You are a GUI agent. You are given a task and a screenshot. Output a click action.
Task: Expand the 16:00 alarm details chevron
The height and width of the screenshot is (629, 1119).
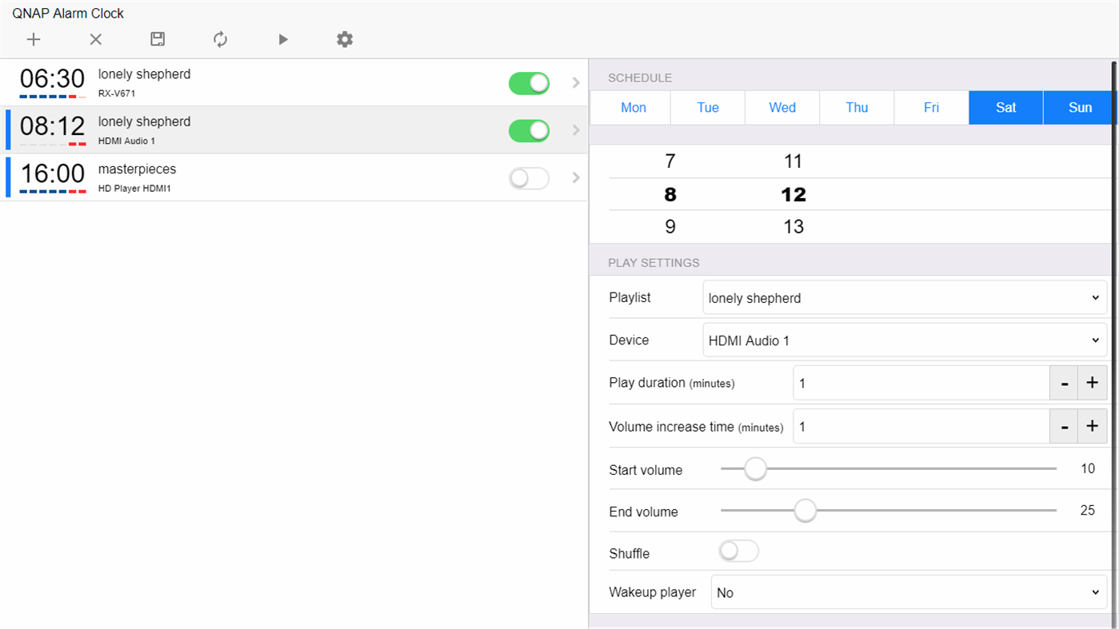pos(576,177)
